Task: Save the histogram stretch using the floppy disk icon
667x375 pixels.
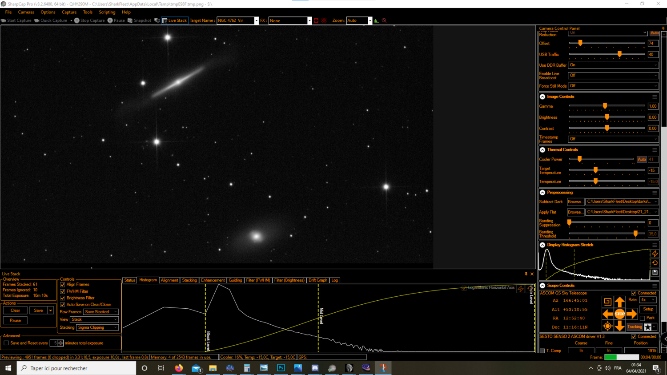Action: [x=655, y=272]
